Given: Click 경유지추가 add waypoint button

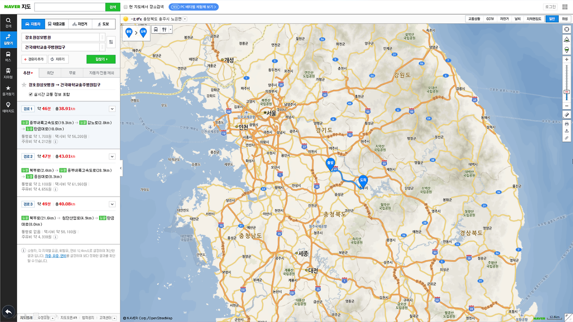Looking at the screenshot, I should tap(34, 59).
